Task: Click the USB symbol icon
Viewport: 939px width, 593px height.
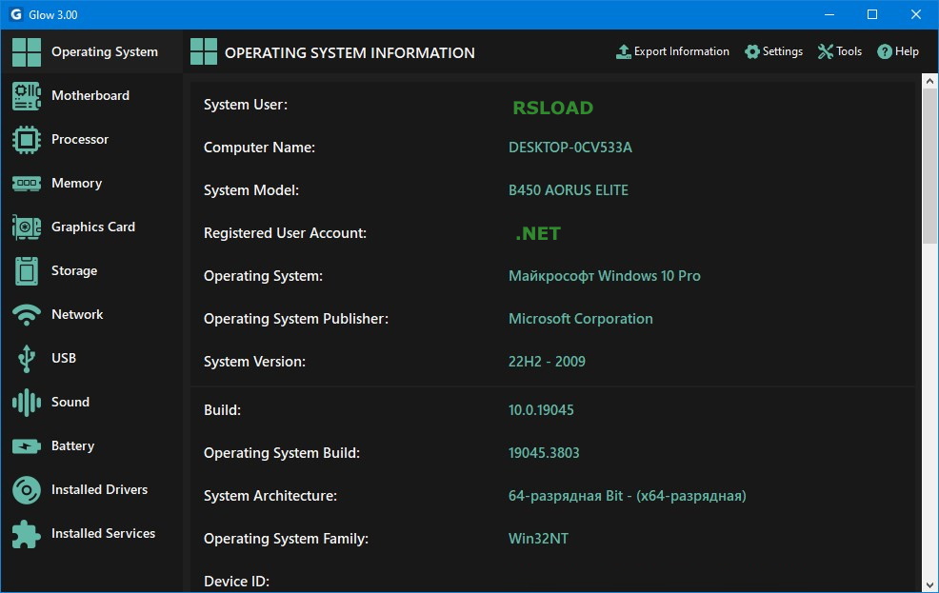Action: [27, 359]
